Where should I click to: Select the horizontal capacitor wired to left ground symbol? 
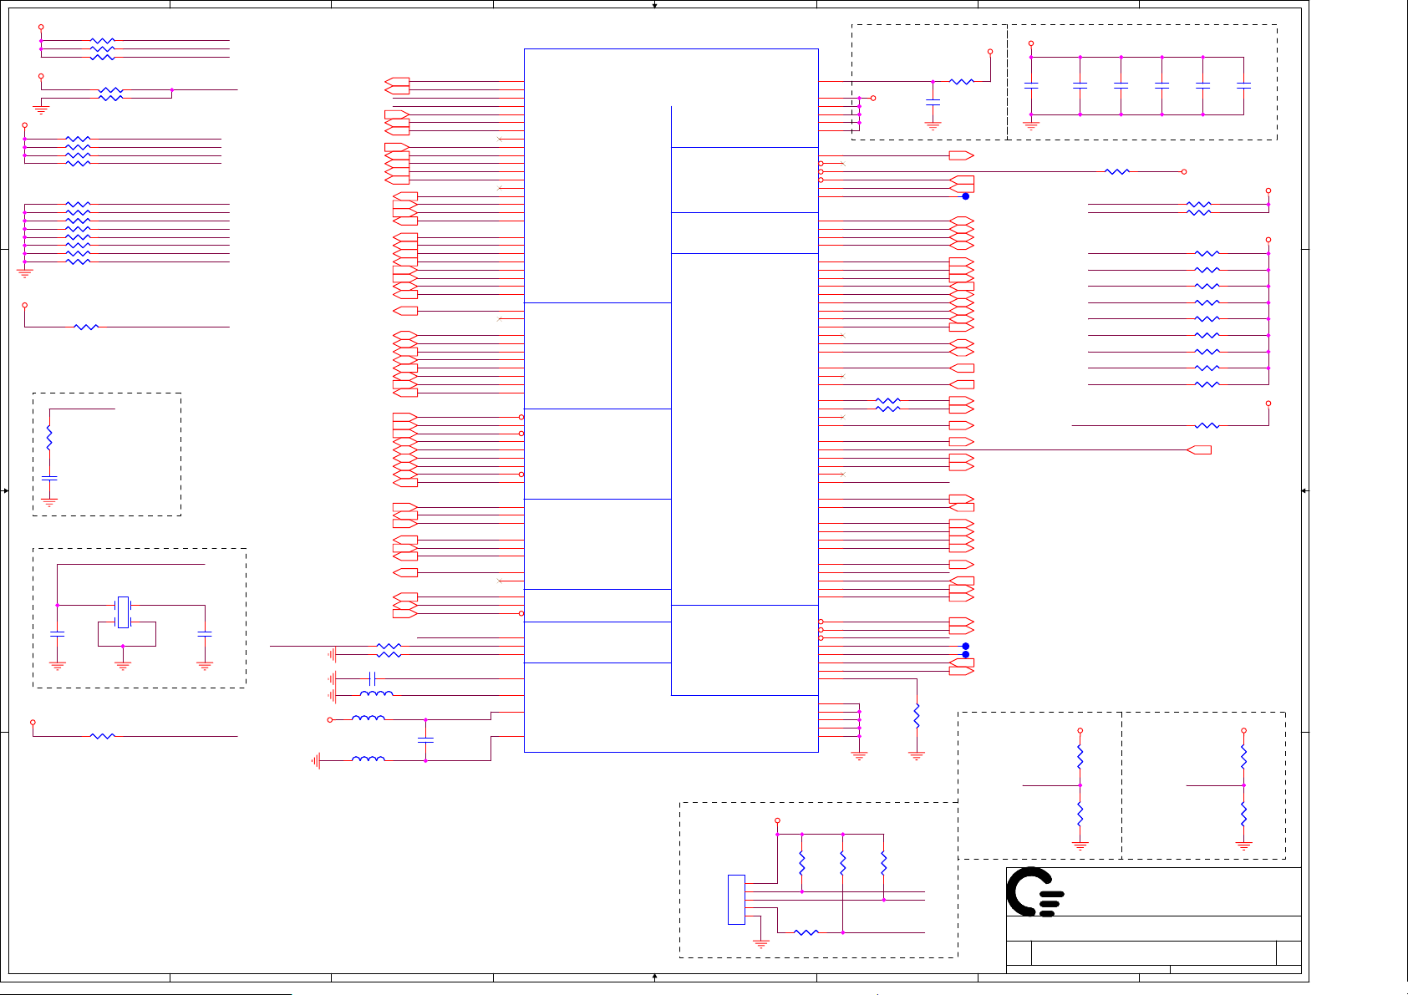(x=373, y=678)
